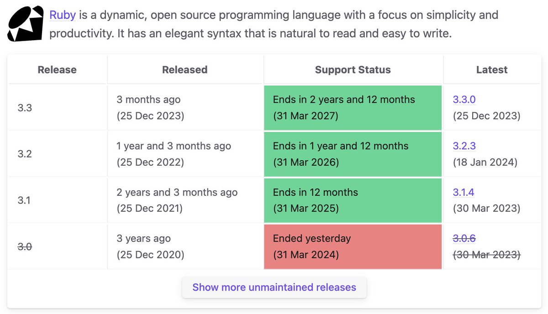Screen dimensions: 548x314
Task: Open the struck-through 3.0.6 release link
Action: pyautogui.click(x=464, y=238)
